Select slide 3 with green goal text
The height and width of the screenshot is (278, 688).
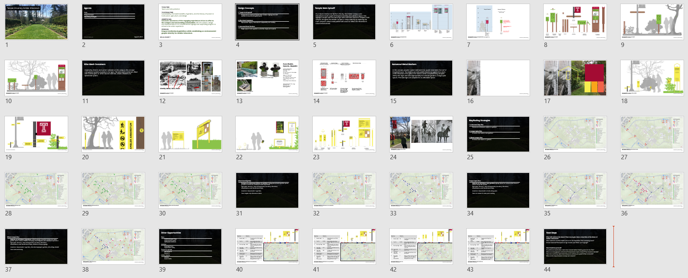point(190,22)
